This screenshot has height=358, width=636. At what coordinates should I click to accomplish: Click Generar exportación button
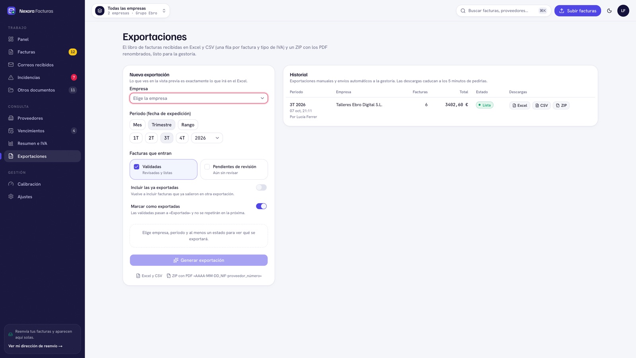point(199,260)
